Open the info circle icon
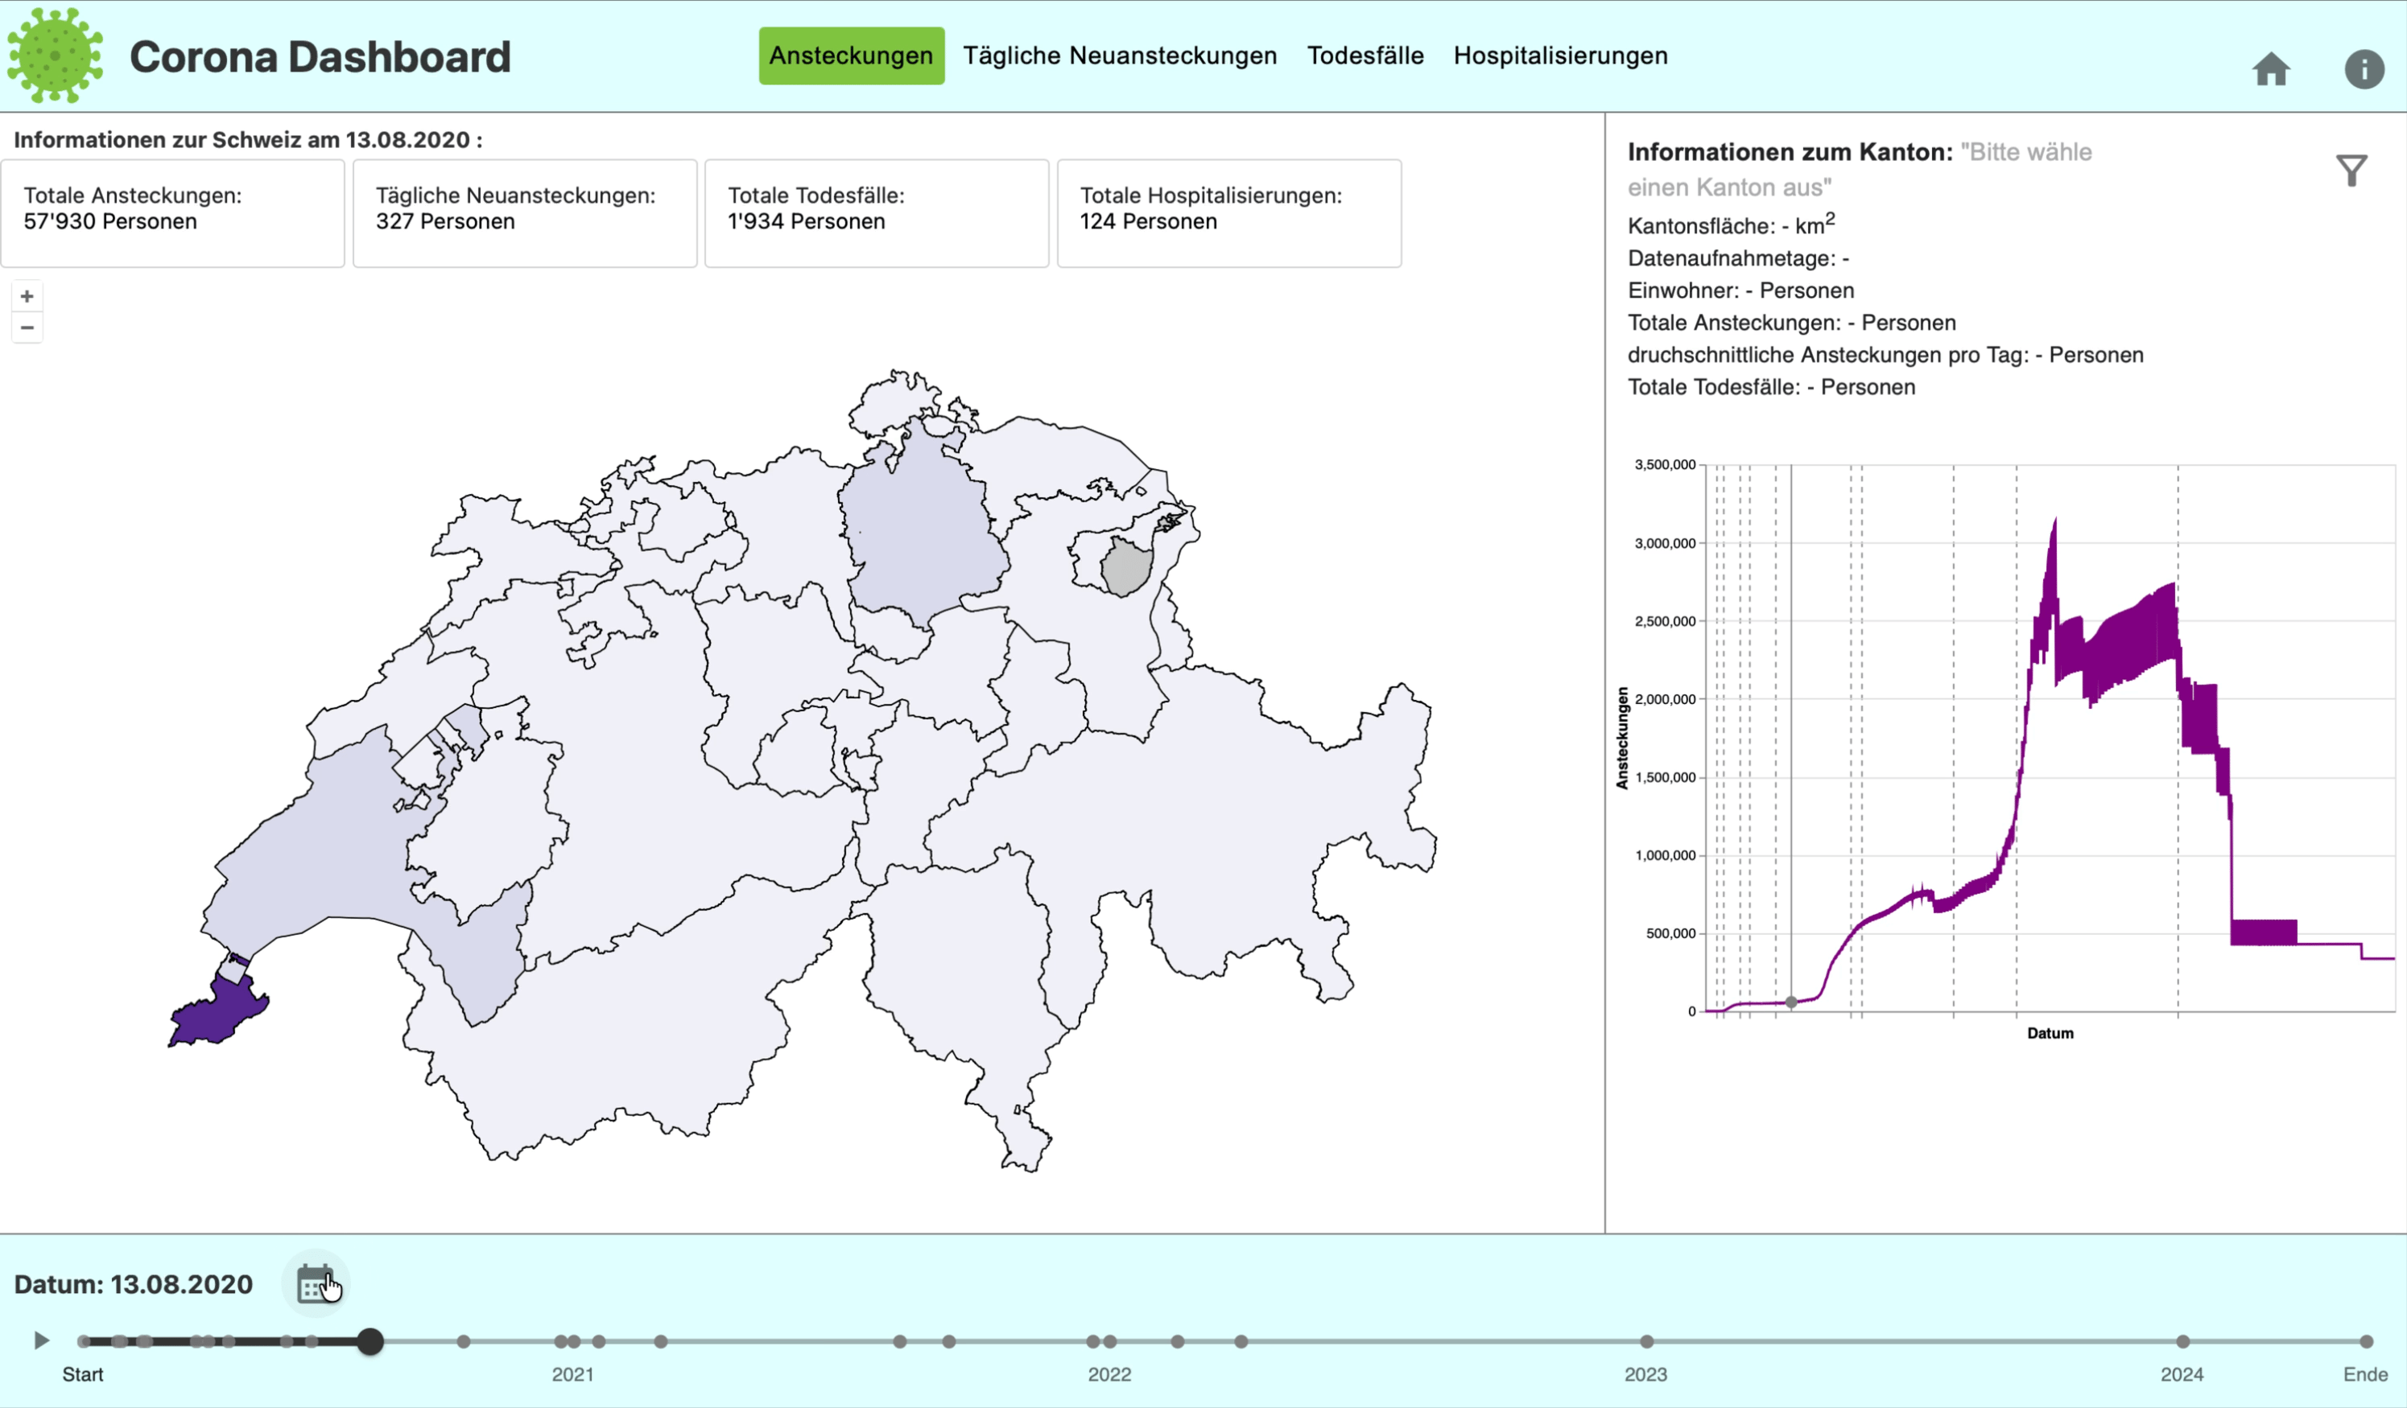Image resolution: width=2407 pixels, height=1408 pixels. (2364, 70)
